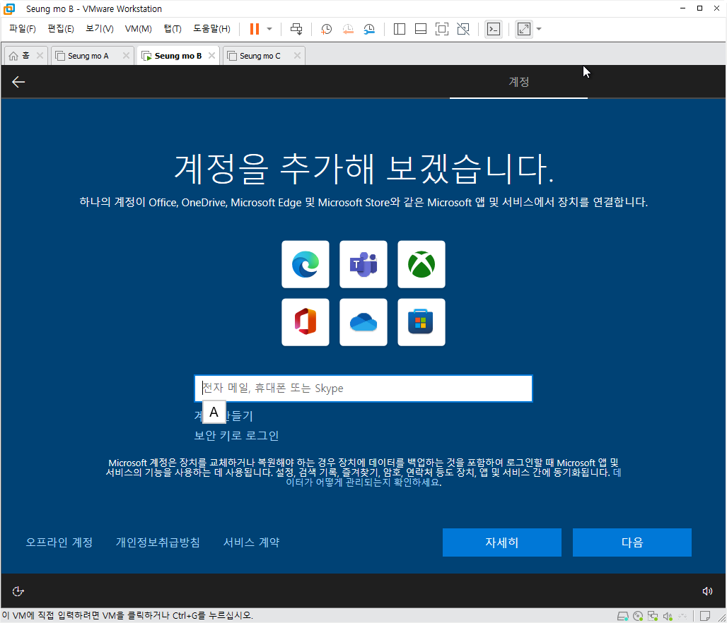727x623 pixels.
Task: Send Ctrl+Alt+Del to the VM
Action: pyautogui.click(x=296, y=29)
